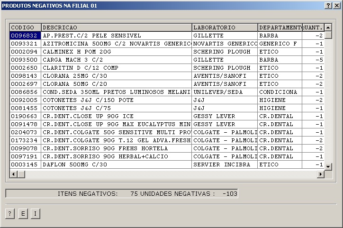Viewport: 343px width, 228px height.
Task: Select code cell 0093321
Action: click(x=26, y=44)
